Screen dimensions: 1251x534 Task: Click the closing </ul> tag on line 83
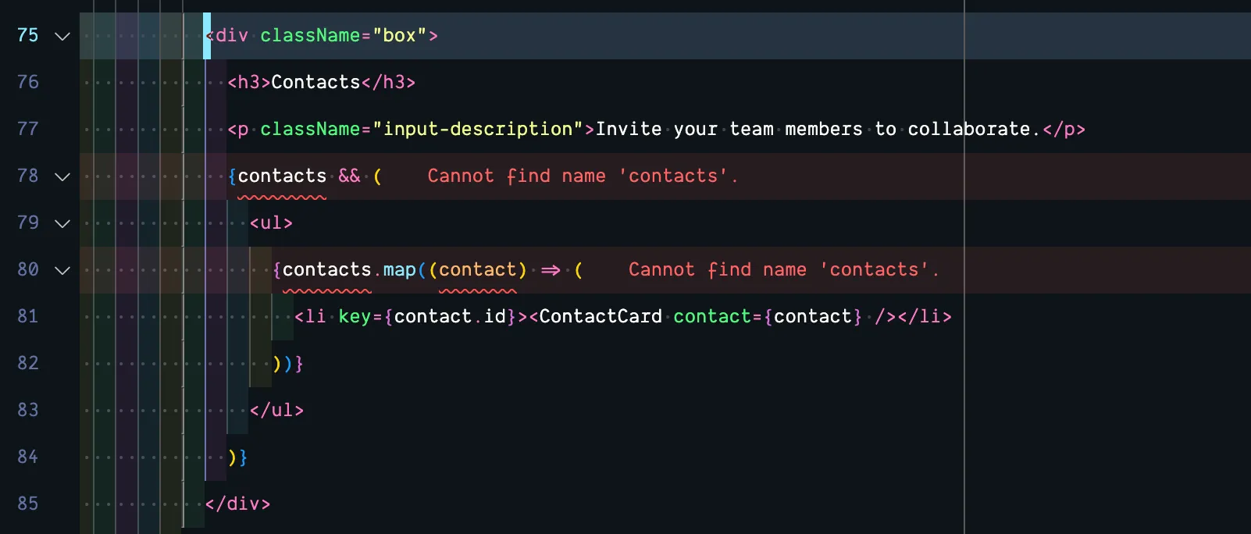(x=276, y=410)
